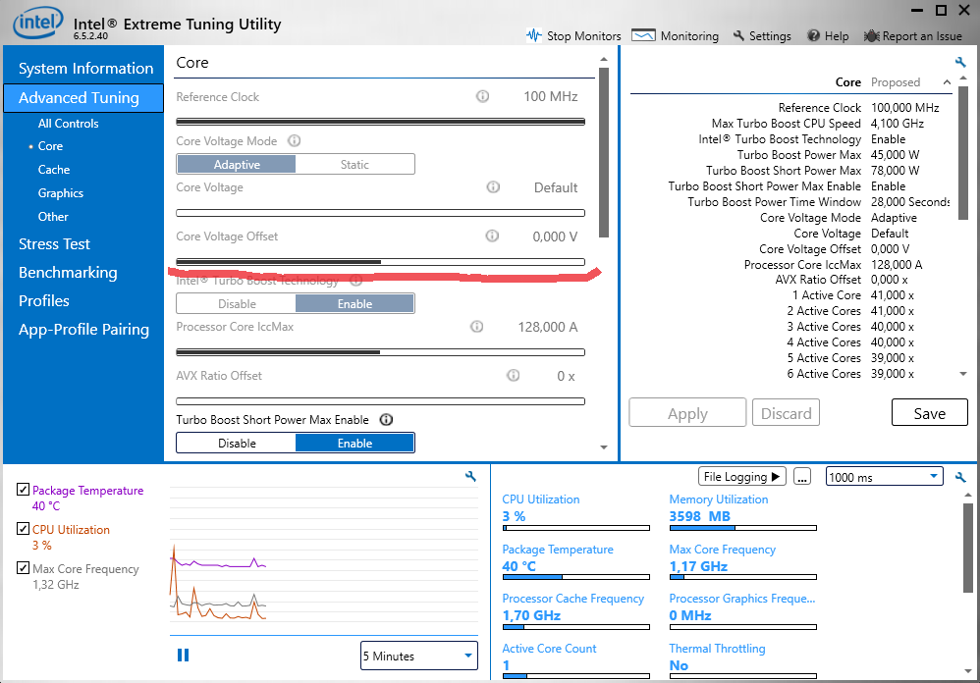Click the Help question mark icon
Image resolution: width=980 pixels, height=683 pixels.
tap(813, 35)
